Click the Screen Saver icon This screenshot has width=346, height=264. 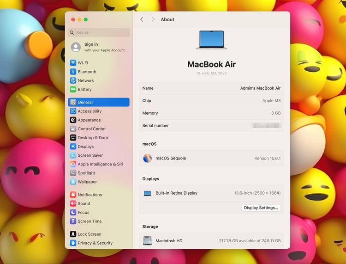[x=73, y=155]
